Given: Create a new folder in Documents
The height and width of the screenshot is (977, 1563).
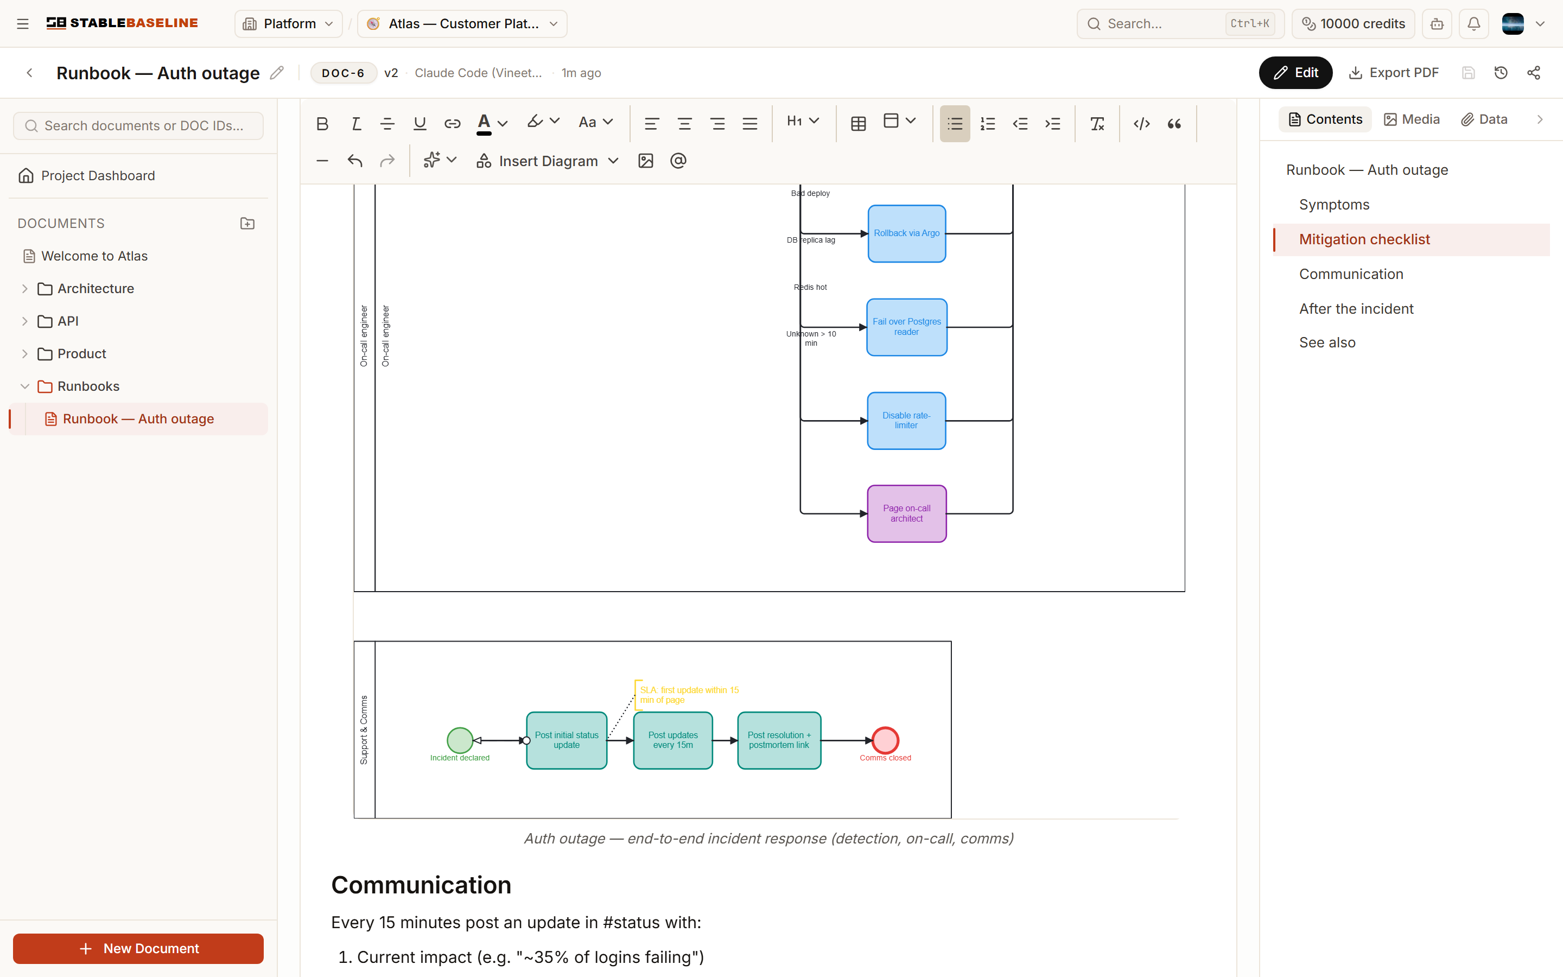Looking at the screenshot, I should pos(247,224).
